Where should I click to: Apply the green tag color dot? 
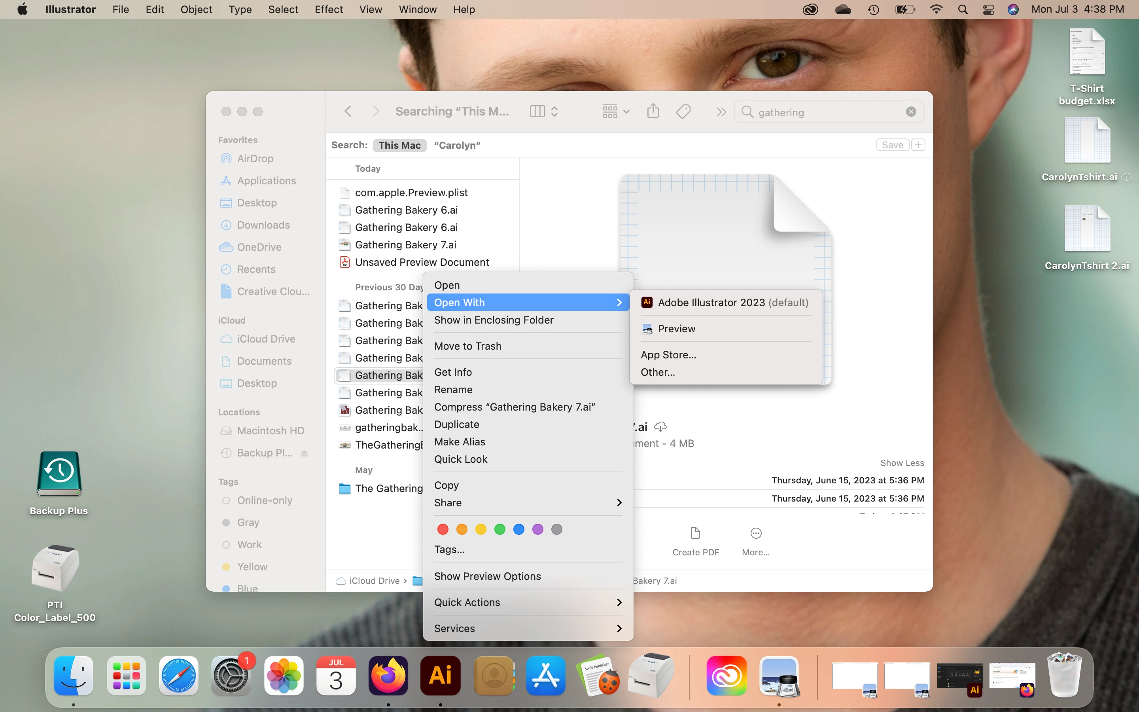click(x=500, y=529)
